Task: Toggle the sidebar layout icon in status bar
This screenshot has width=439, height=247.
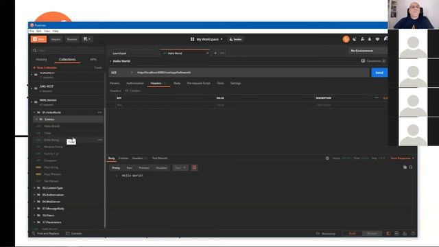Action: coord(388,233)
